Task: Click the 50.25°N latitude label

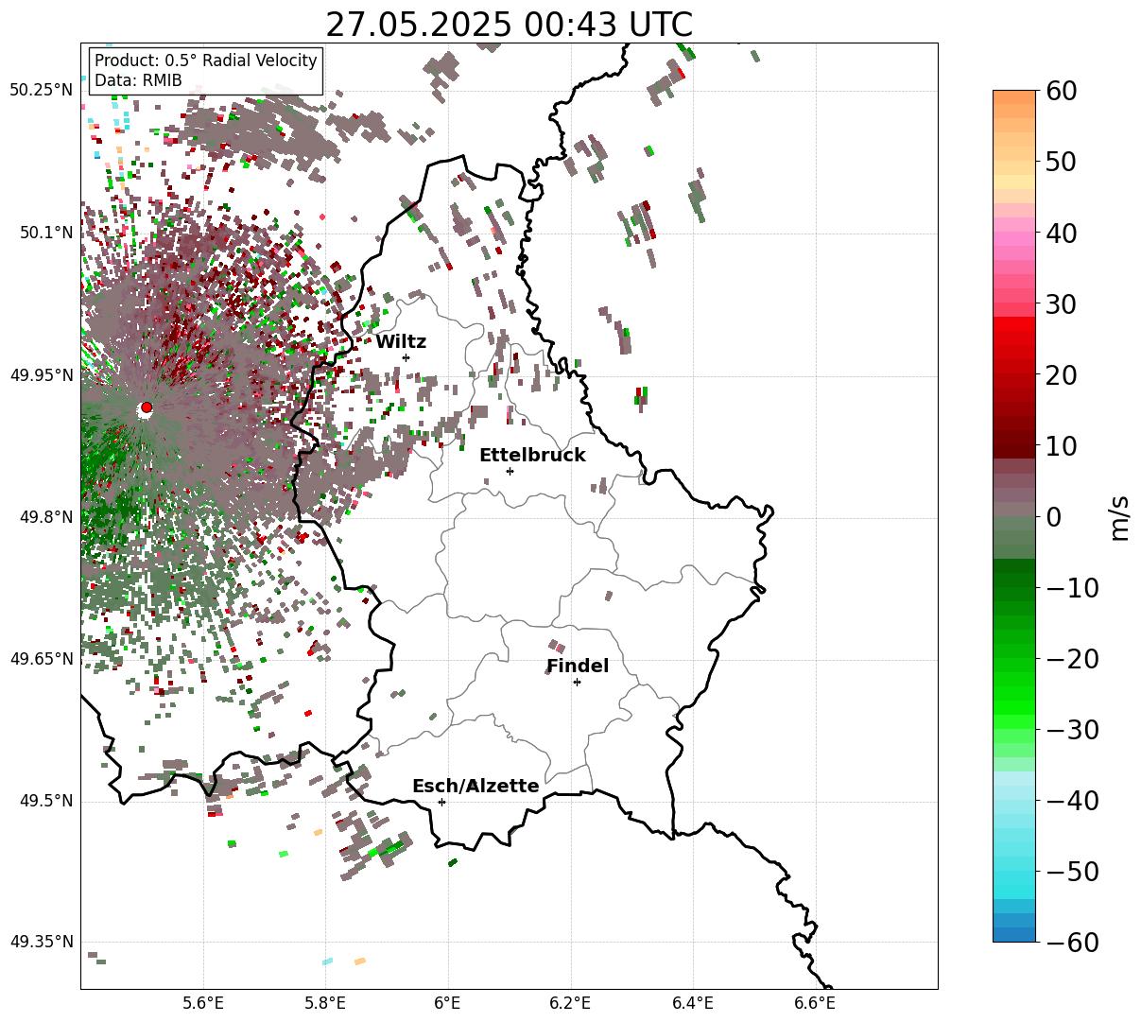Action: point(41,90)
